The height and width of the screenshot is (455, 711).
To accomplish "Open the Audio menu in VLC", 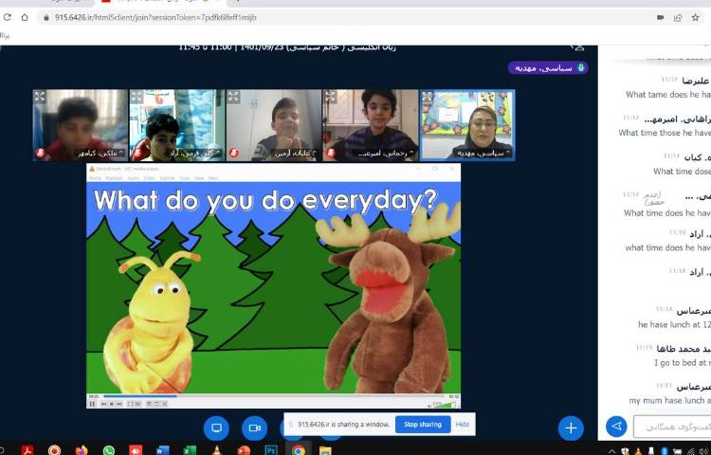I will (x=133, y=178).
